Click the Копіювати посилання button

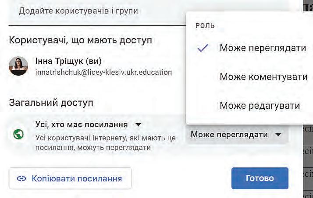70,178
